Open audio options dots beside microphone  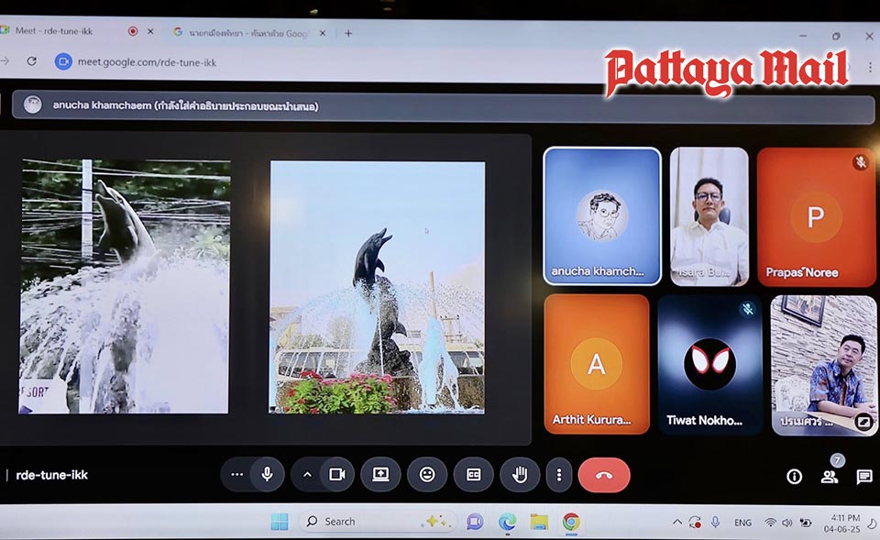(237, 475)
